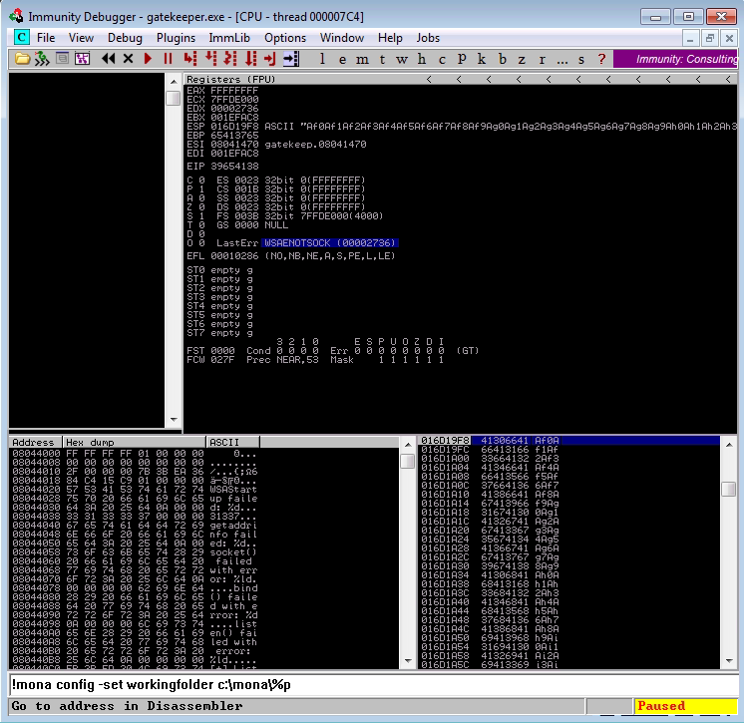744x723 pixels.
Task: Select dump row at address 08044020
Action: 135,489
